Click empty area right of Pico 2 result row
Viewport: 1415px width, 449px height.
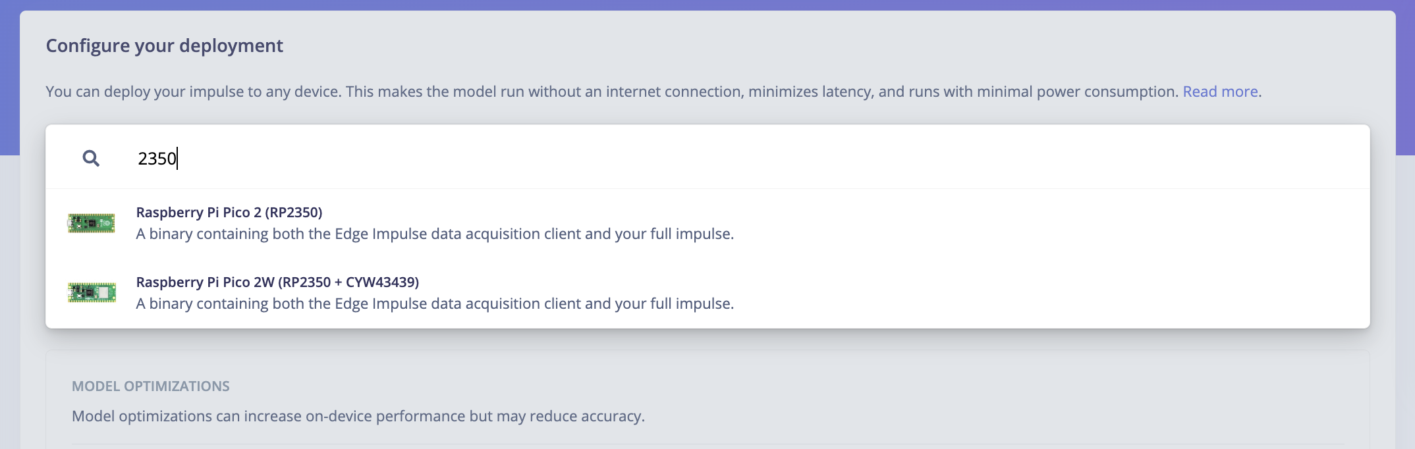(x=1054, y=223)
